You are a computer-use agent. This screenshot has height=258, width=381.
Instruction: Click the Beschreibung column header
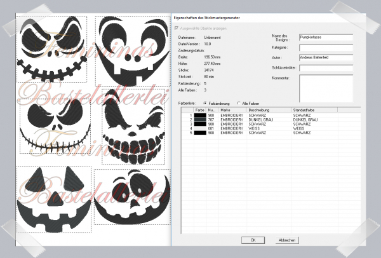tap(269, 110)
